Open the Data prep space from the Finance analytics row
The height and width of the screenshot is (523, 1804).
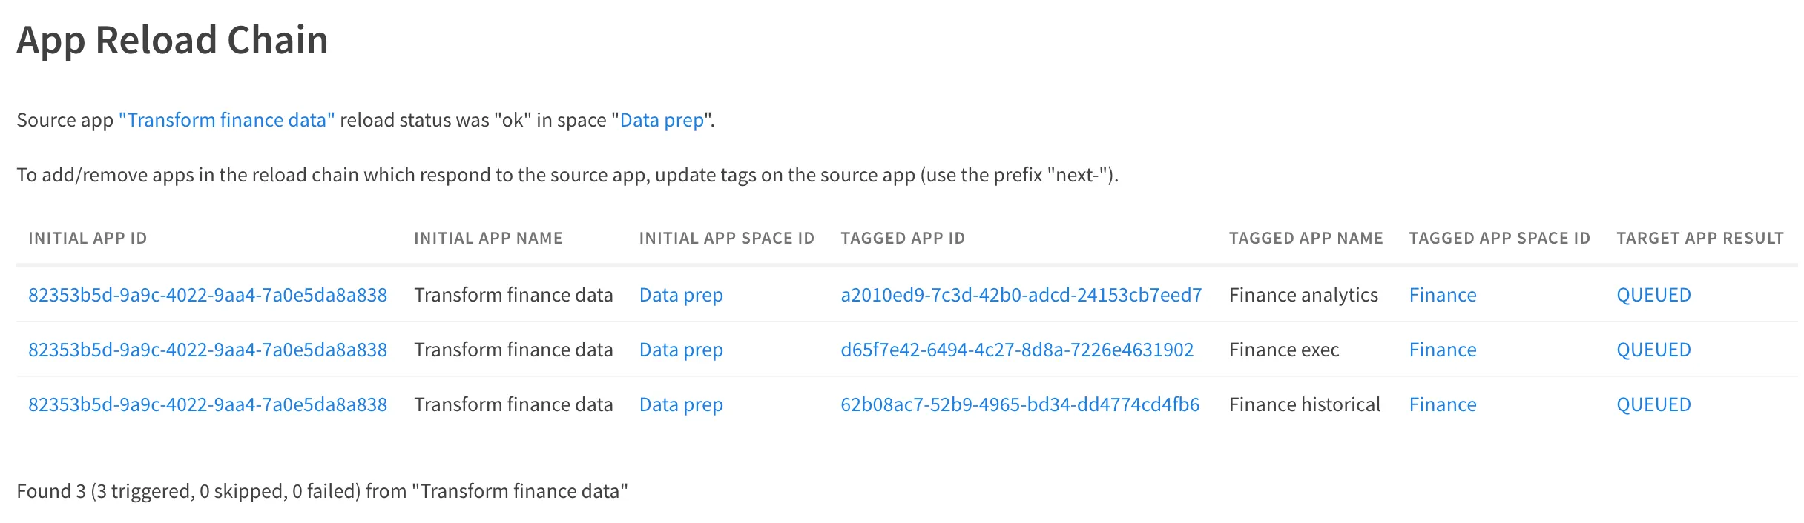click(680, 294)
